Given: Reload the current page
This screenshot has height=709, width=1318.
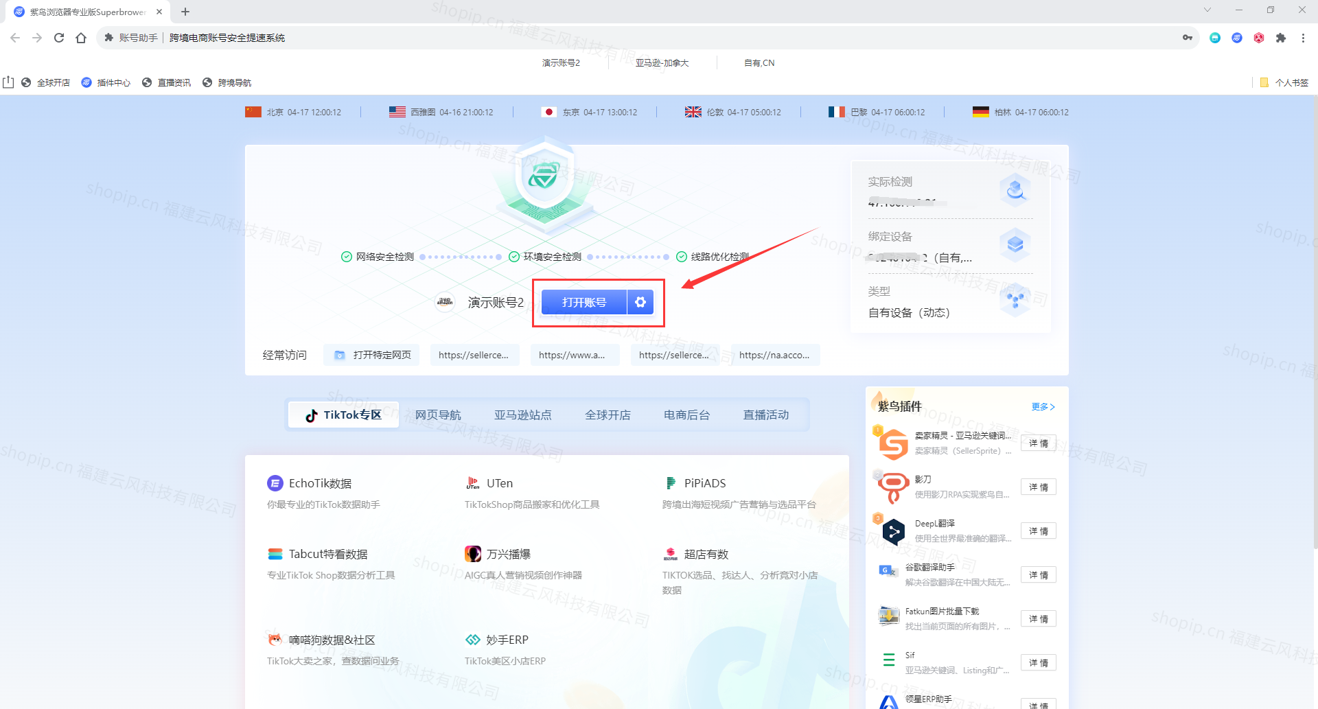Looking at the screenshot, I should (x=59, y=38).
